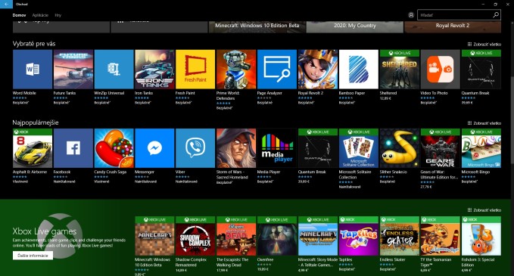Open Minecraft: Windows 10 Edition Beta banner
The height and width of the screenshot is (276, 514).
[x=257, y=27]
